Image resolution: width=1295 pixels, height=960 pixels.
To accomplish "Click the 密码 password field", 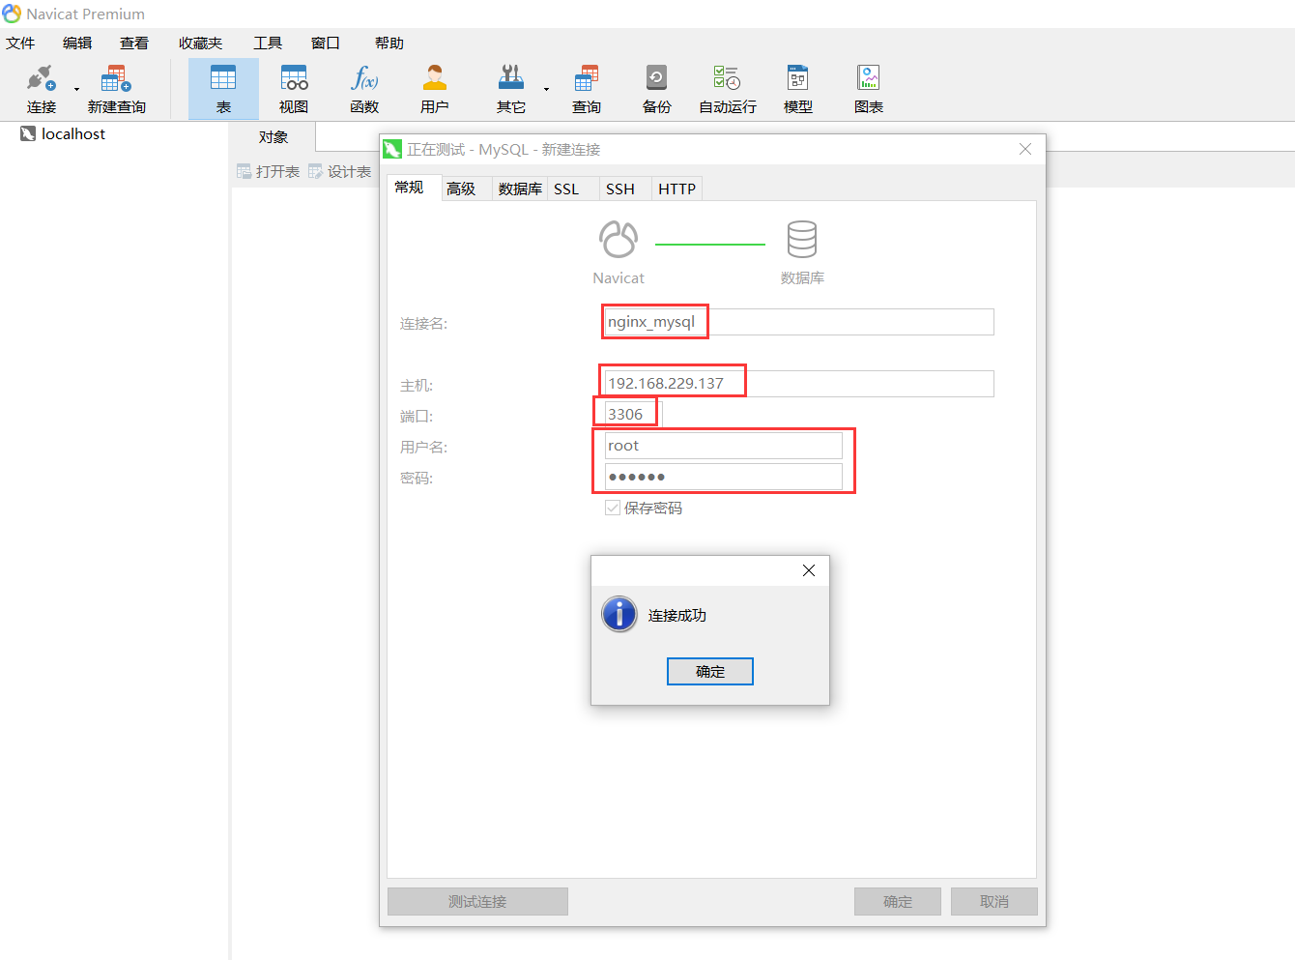I will click(x=724, y=477).
